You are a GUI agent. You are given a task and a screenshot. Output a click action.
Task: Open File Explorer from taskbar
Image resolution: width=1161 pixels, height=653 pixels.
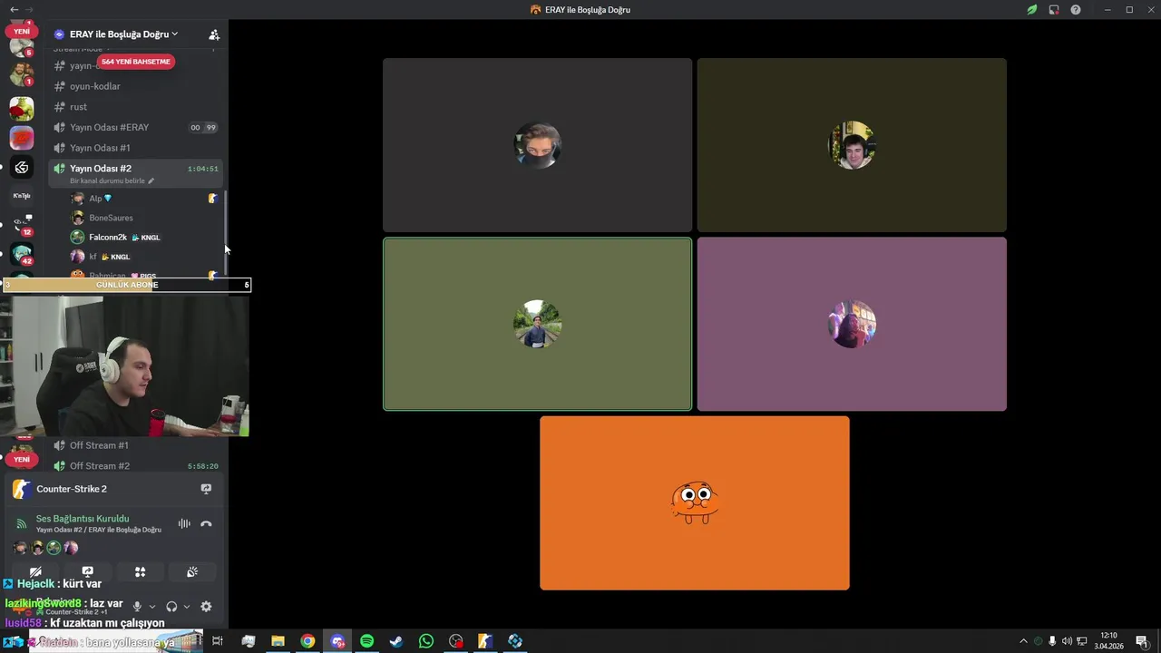coord(278,641)
